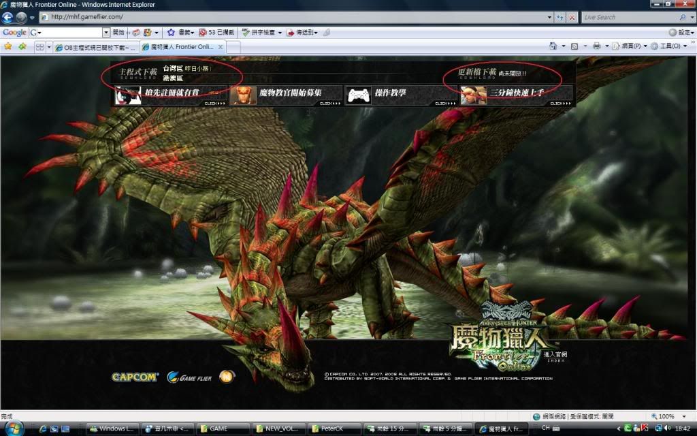Switch to the 尚餘 15 分 download window

390,429
